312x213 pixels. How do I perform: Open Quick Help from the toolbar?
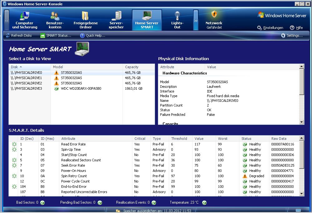click(92, 35)
